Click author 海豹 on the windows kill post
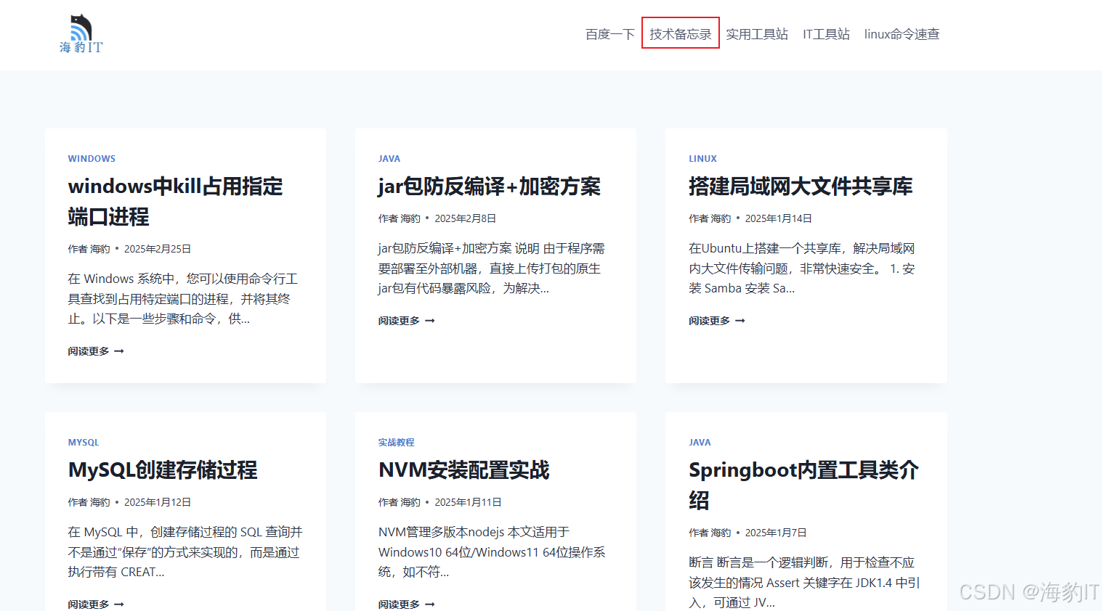Viewport: 1102px width, 611px height. point(100,249)
